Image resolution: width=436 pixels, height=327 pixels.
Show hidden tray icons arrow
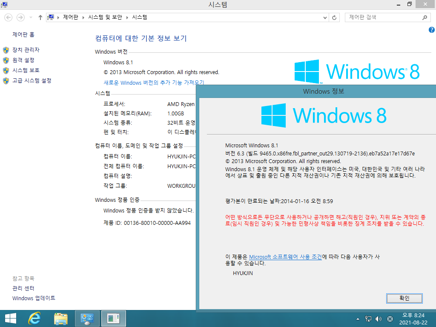coord(358,319)
